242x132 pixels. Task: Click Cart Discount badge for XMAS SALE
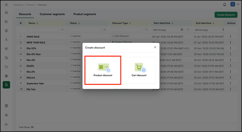(120, 36)
